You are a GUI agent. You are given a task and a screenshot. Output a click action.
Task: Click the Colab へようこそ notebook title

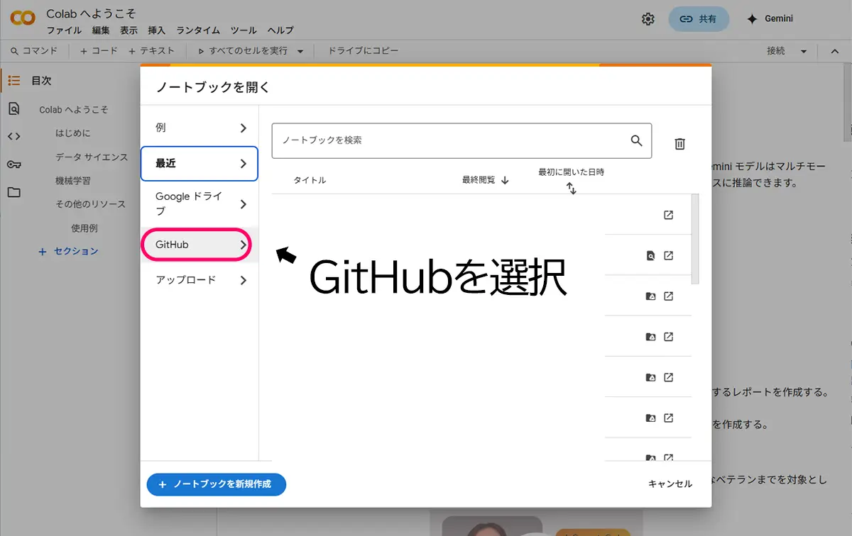coord(91,14)
